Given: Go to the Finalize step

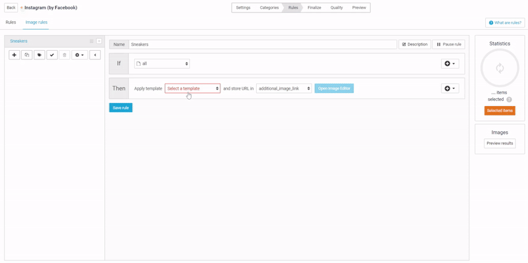Looking at the screenshot, I should tap(314, 8).
